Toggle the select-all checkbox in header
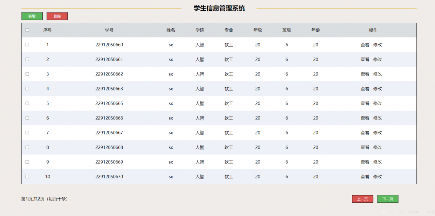 click(x=27, y=30)
